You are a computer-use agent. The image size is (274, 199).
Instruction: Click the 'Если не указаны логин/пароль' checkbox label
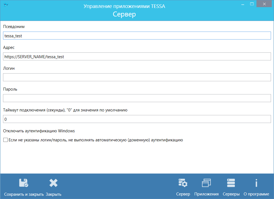(96, 140)
